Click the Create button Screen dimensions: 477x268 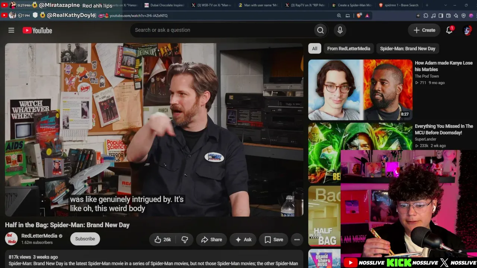click(424, 30)
